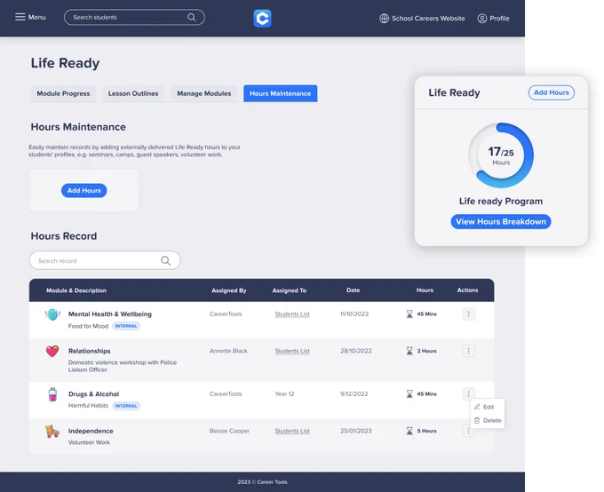Click the hourglass icon in the 11/10/2022 row
604x492 pixels.
tap(409, 314)
